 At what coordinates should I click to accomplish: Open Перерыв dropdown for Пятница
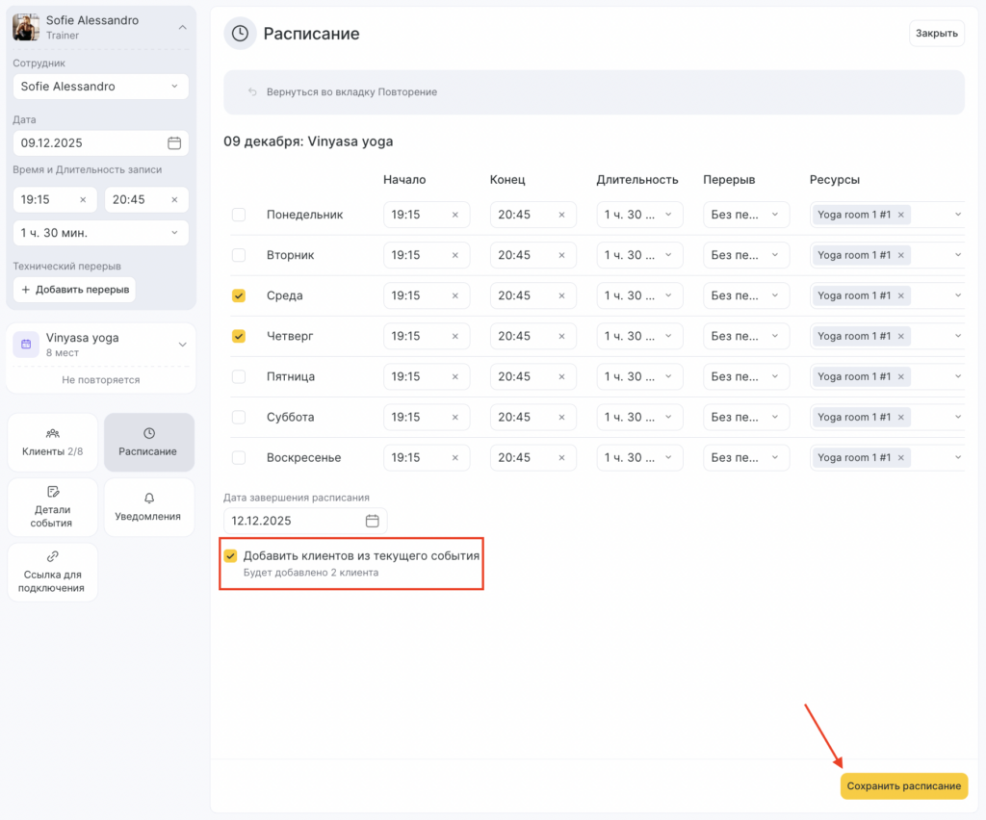[x=746, y=376]
